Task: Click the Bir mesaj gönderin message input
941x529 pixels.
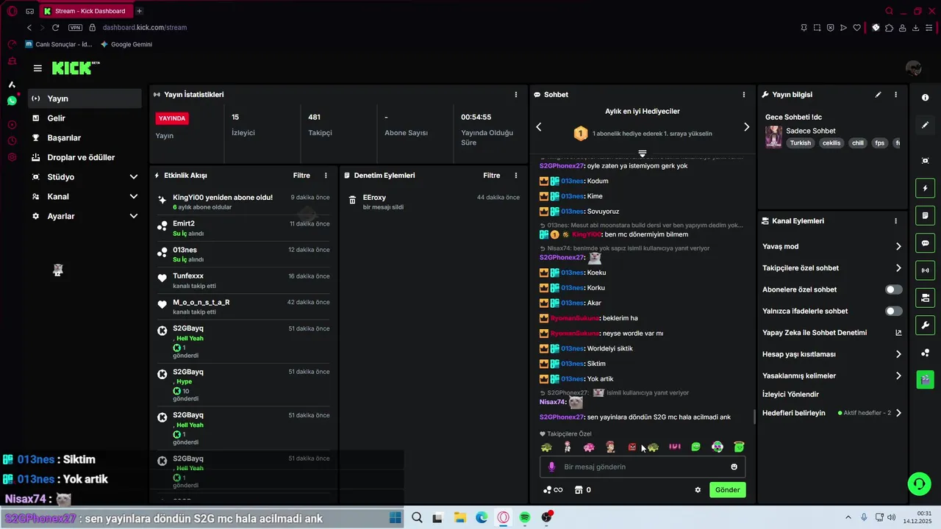Action: [643, 467]
